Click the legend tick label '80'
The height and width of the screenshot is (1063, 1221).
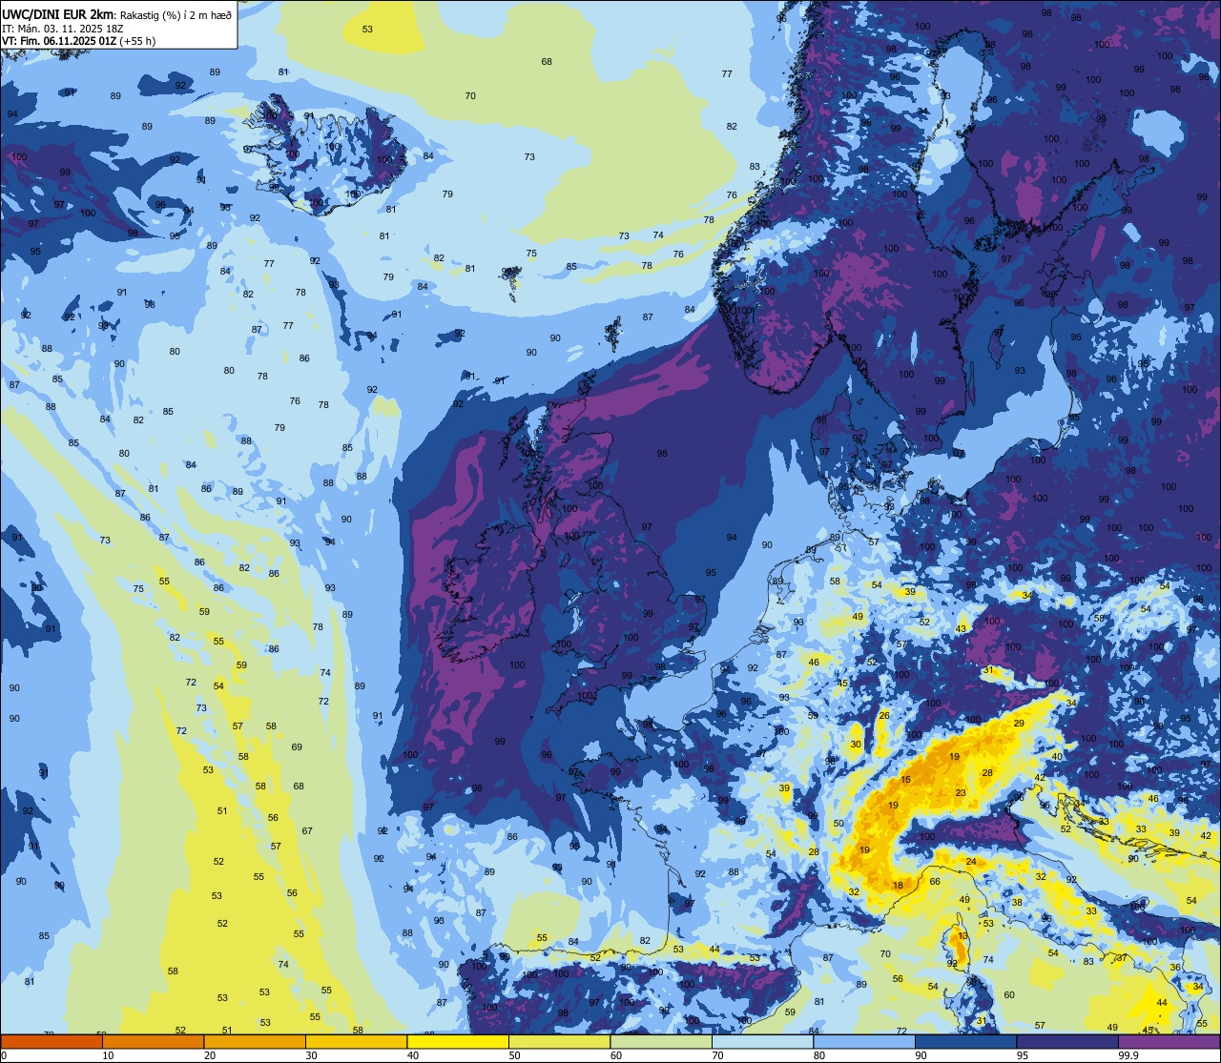tap(819, 1055)
